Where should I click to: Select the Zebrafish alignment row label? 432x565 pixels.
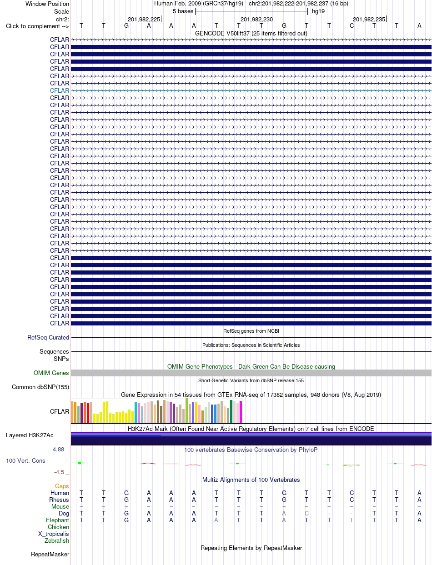[57, 541]
